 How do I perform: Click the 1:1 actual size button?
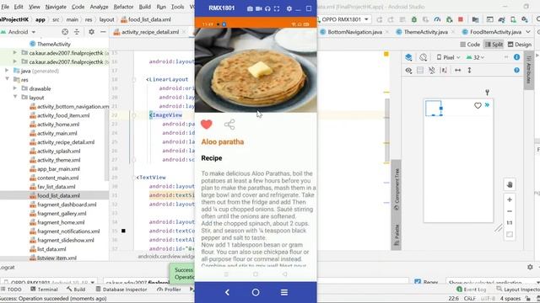(510, 223)
